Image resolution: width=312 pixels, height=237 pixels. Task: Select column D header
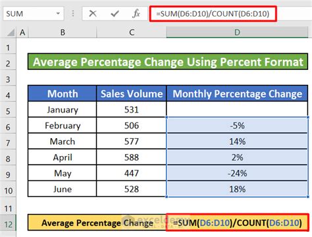coord(237,32)
